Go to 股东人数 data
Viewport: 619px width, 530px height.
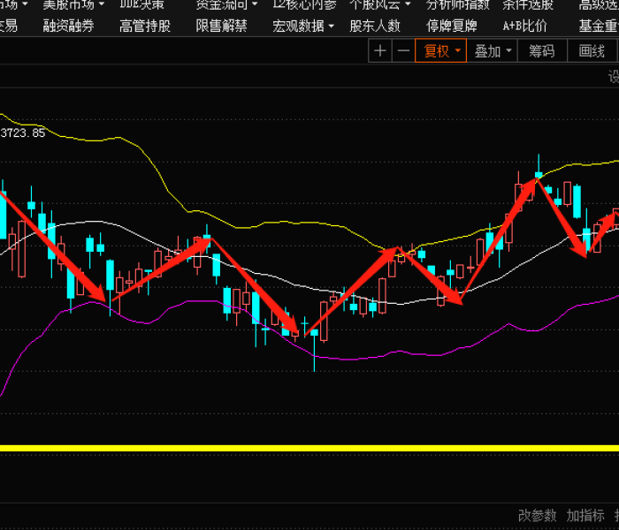click(x=375, y=26)
